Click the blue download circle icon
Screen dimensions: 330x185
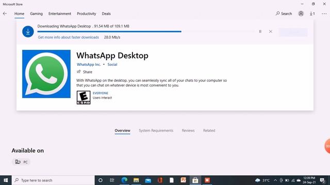(x=28, y=32)
